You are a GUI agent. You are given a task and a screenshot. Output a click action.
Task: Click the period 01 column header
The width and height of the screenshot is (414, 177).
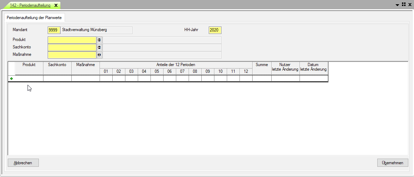click(x=106, y=71)
